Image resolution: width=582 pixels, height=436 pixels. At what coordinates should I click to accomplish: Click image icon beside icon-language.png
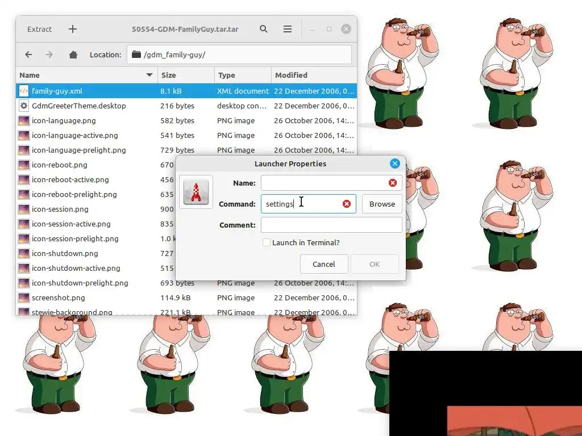[x=24, y=120]
